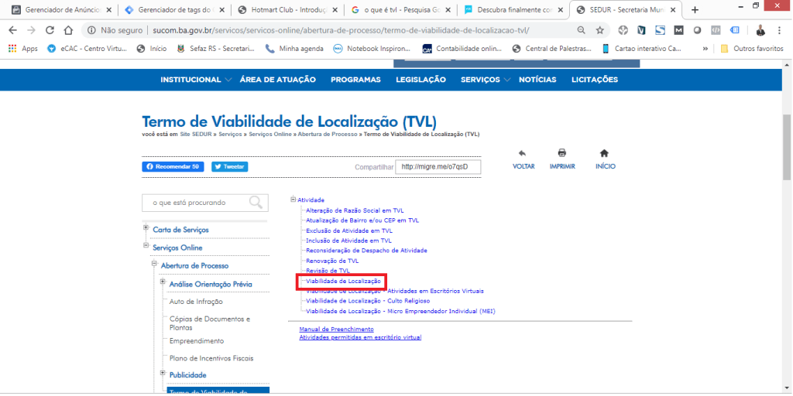Click the code brackets extension icon
Screen dimensions: 793x396
point(715,30)
